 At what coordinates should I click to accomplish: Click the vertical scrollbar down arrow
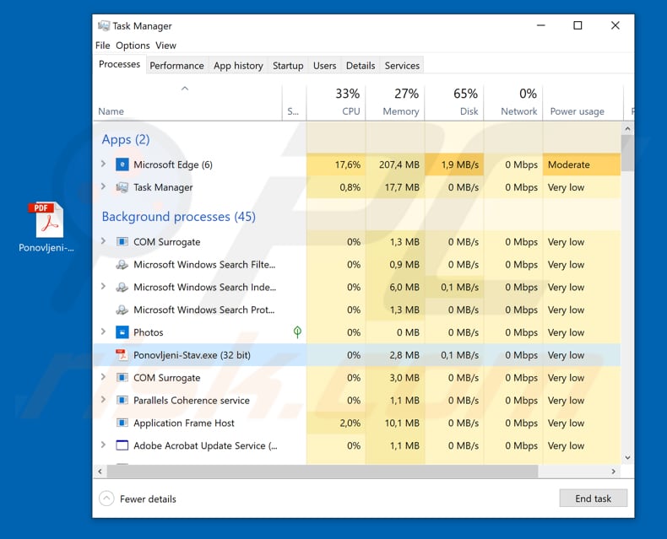pos(627,457)
